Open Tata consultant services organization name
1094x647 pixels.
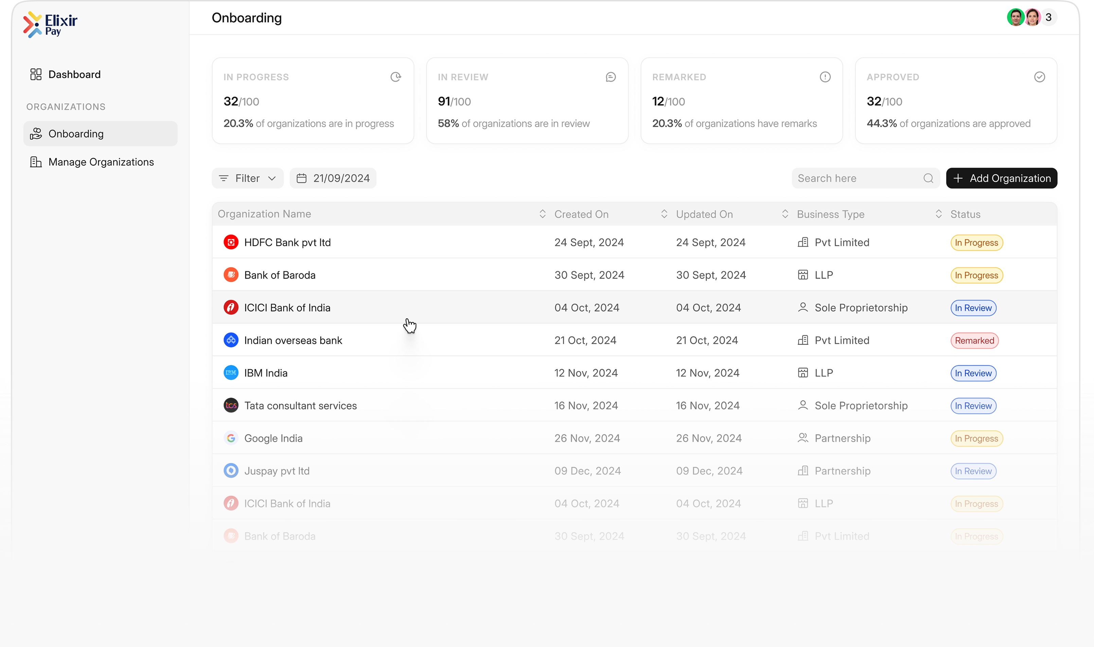pyautogui.click(x=300, y=406)
